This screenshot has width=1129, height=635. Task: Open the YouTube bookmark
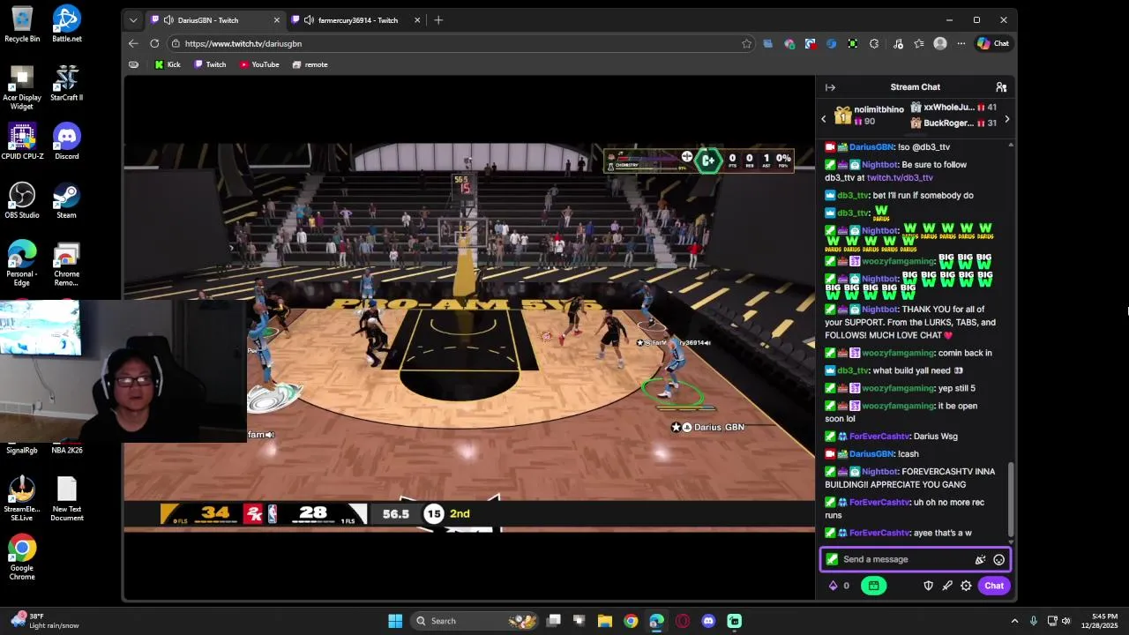(259, 64)
